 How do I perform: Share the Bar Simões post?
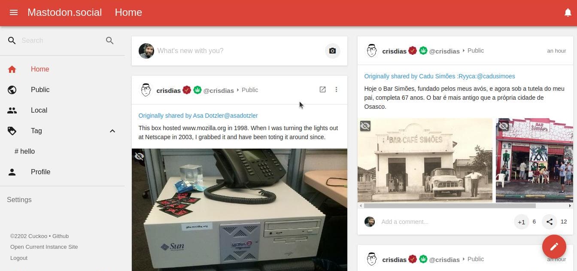point(550,222)
